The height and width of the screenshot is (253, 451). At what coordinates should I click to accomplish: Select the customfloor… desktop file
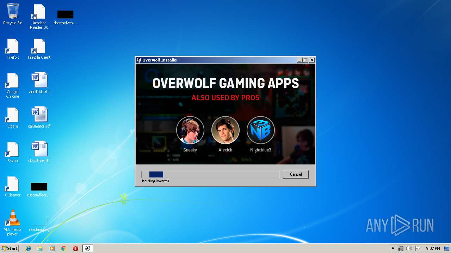(39, 190)
